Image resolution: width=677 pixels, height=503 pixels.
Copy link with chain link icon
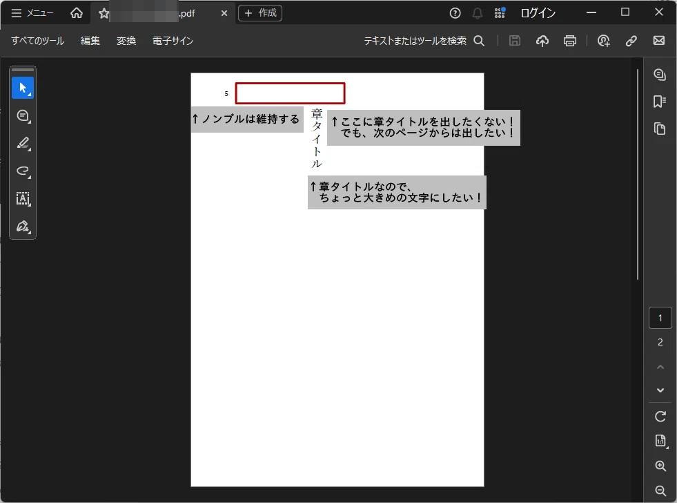631,41
